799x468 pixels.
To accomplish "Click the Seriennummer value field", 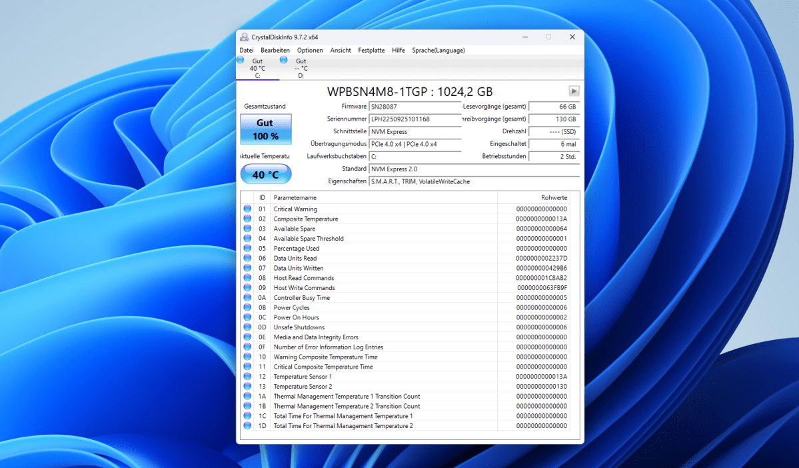I will click(415, 119).
